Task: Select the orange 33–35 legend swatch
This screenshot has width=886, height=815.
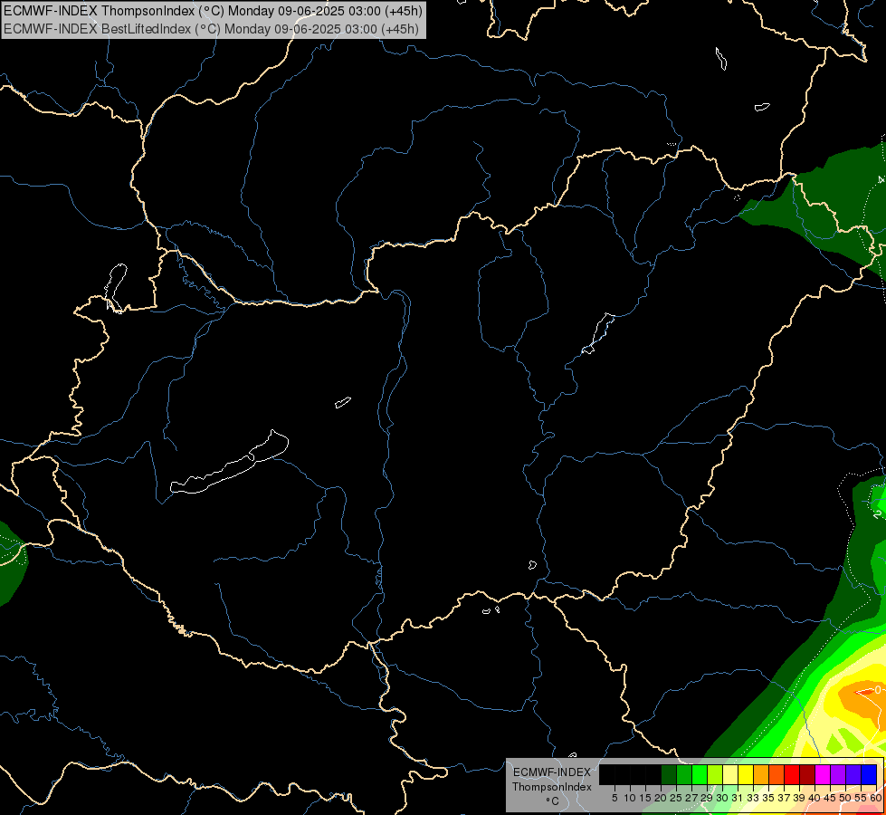Action: 761,775
